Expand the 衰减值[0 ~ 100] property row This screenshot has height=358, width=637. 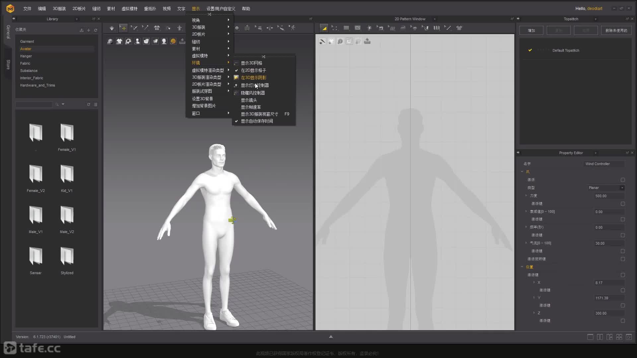point(526,211)
